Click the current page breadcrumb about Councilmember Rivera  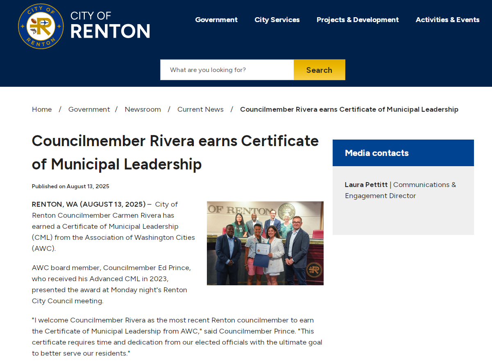349,109
